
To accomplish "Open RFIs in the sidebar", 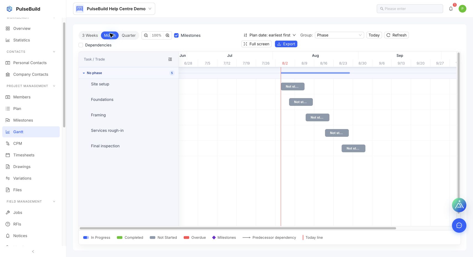I will click(31, 224).
